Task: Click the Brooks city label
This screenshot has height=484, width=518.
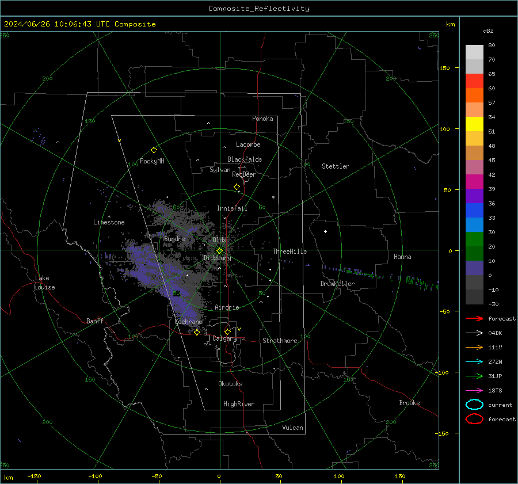Action: point(409,403)
